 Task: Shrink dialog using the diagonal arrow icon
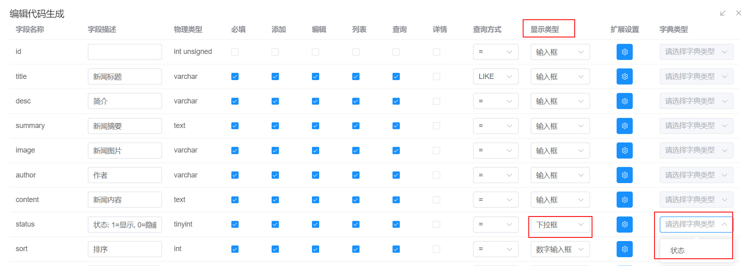coord(723,13)
